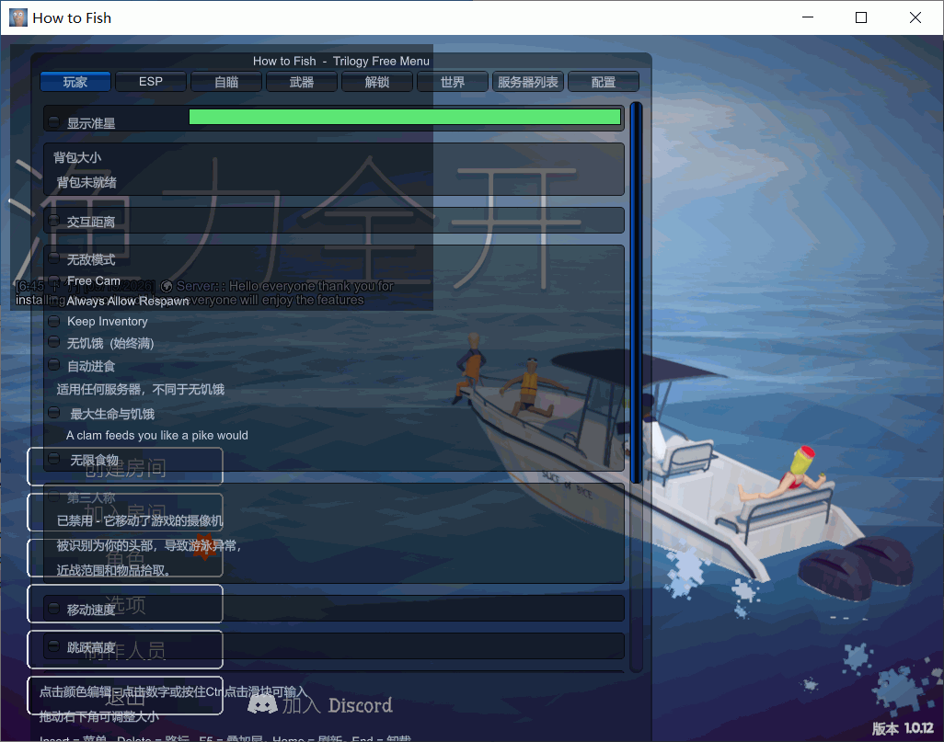Switch to the 玩家 tab

[75, 82]
